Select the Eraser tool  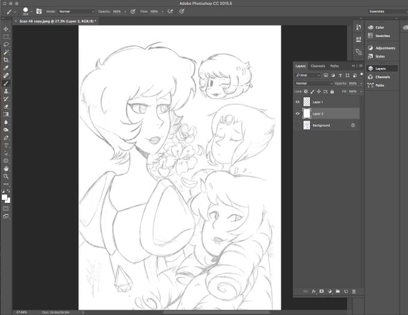pyautogui.click(x=6, y=107)
